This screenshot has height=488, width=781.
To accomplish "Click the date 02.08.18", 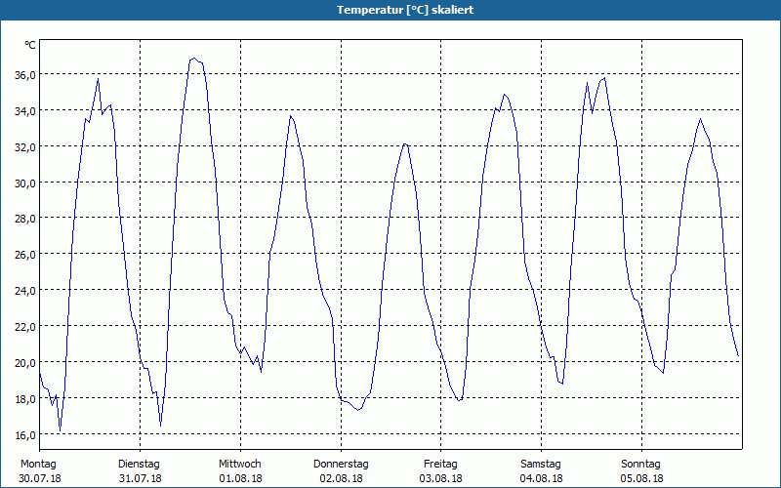I will (341, 478).
